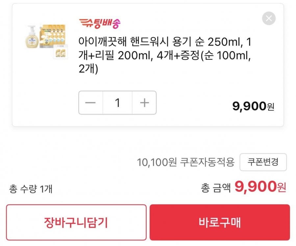This screenshot has height=246, width=296.
Task: Click the 총 수량 1개 label
Action: pyautogui.click(x=31, y=189)
